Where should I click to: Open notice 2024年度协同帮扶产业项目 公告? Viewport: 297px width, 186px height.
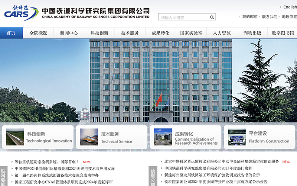(216, 182)
